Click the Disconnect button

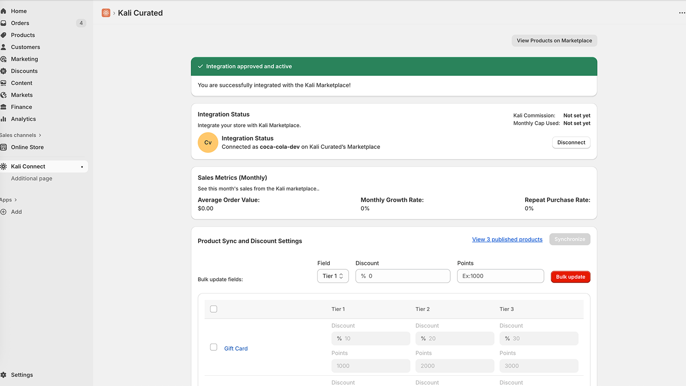coord(571,142)
